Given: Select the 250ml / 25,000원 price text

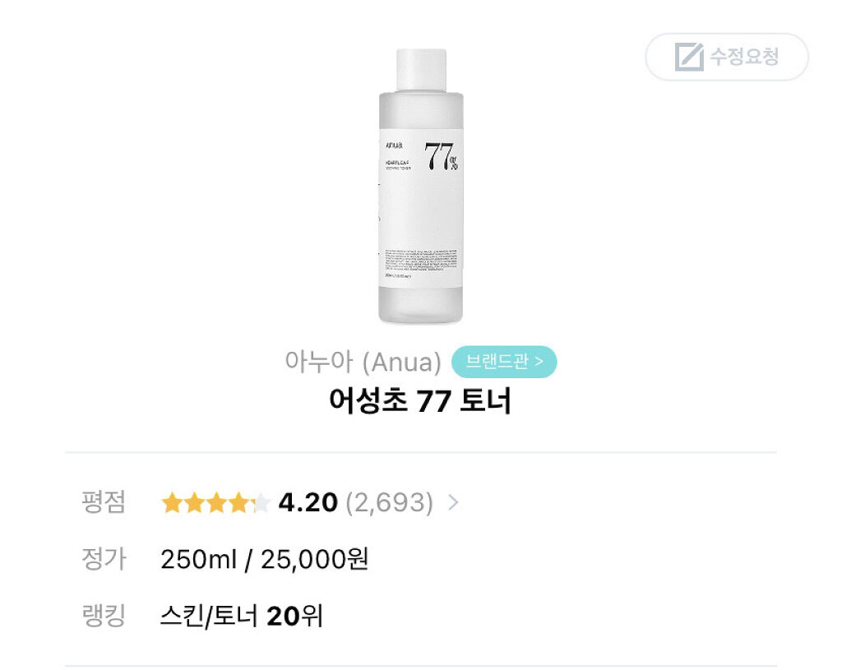Looking at the screenshot, I should pyautogui.click(x=265, y=559).
